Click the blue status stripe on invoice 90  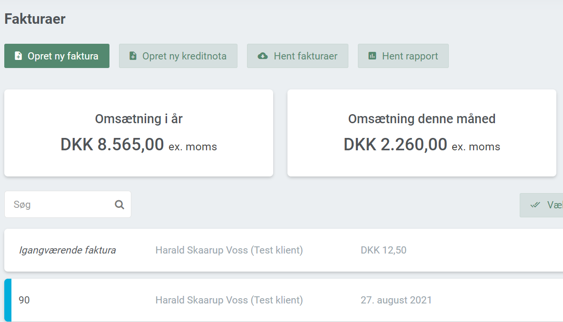[x=8, y=300]
